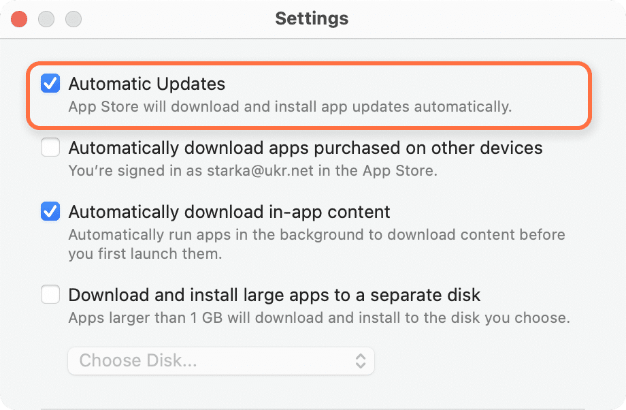
Task: Click the large apps to separate disk label
Action: [274, 295]
